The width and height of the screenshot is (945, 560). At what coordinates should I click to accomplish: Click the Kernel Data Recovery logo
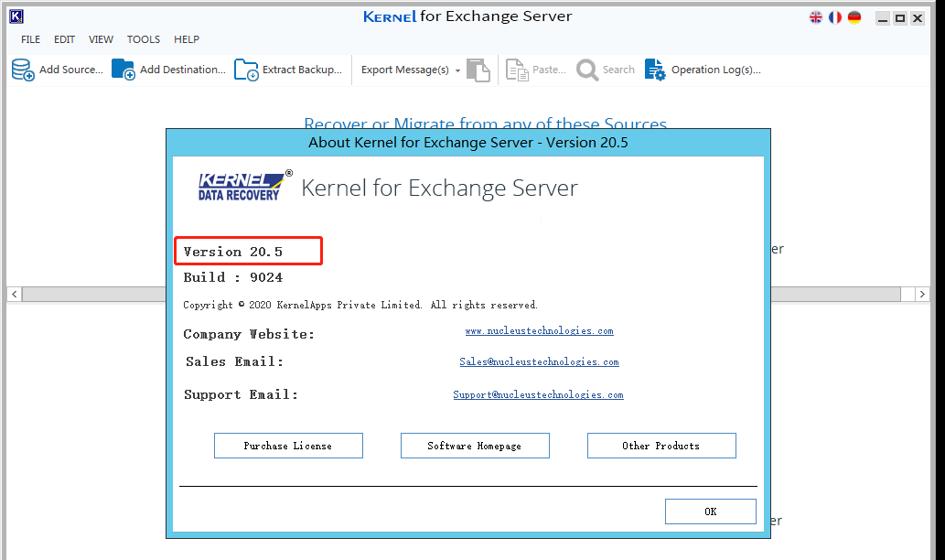(x=244, y=186)
